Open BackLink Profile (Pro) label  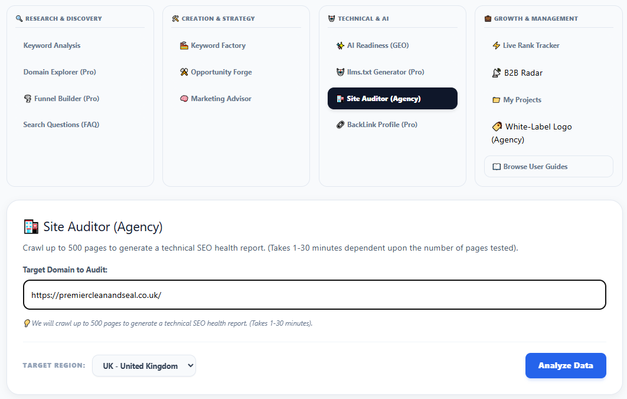[382, 125]
